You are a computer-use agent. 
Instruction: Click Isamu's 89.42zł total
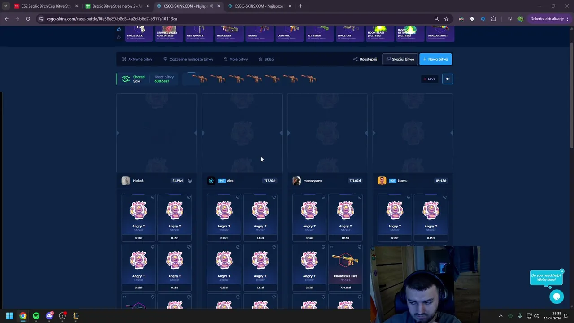coord(441,181)
